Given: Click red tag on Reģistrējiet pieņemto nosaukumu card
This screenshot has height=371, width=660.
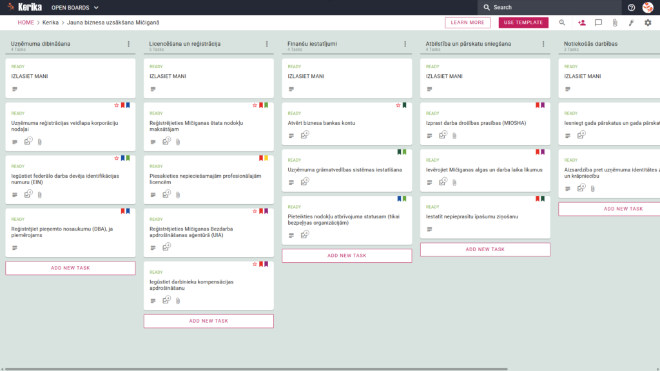Looking at the screenshot, I should click(123, 211).
